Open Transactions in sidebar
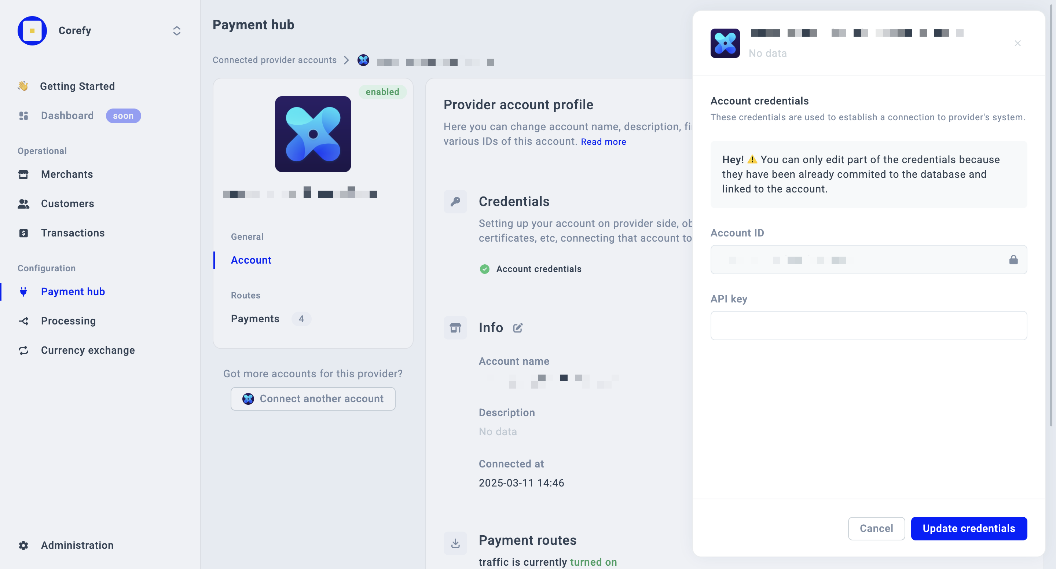The image size is (1056, 569). click(73, 233)
